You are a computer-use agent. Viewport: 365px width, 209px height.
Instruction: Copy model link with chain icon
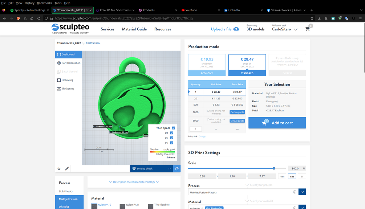(x=67, y=169)
